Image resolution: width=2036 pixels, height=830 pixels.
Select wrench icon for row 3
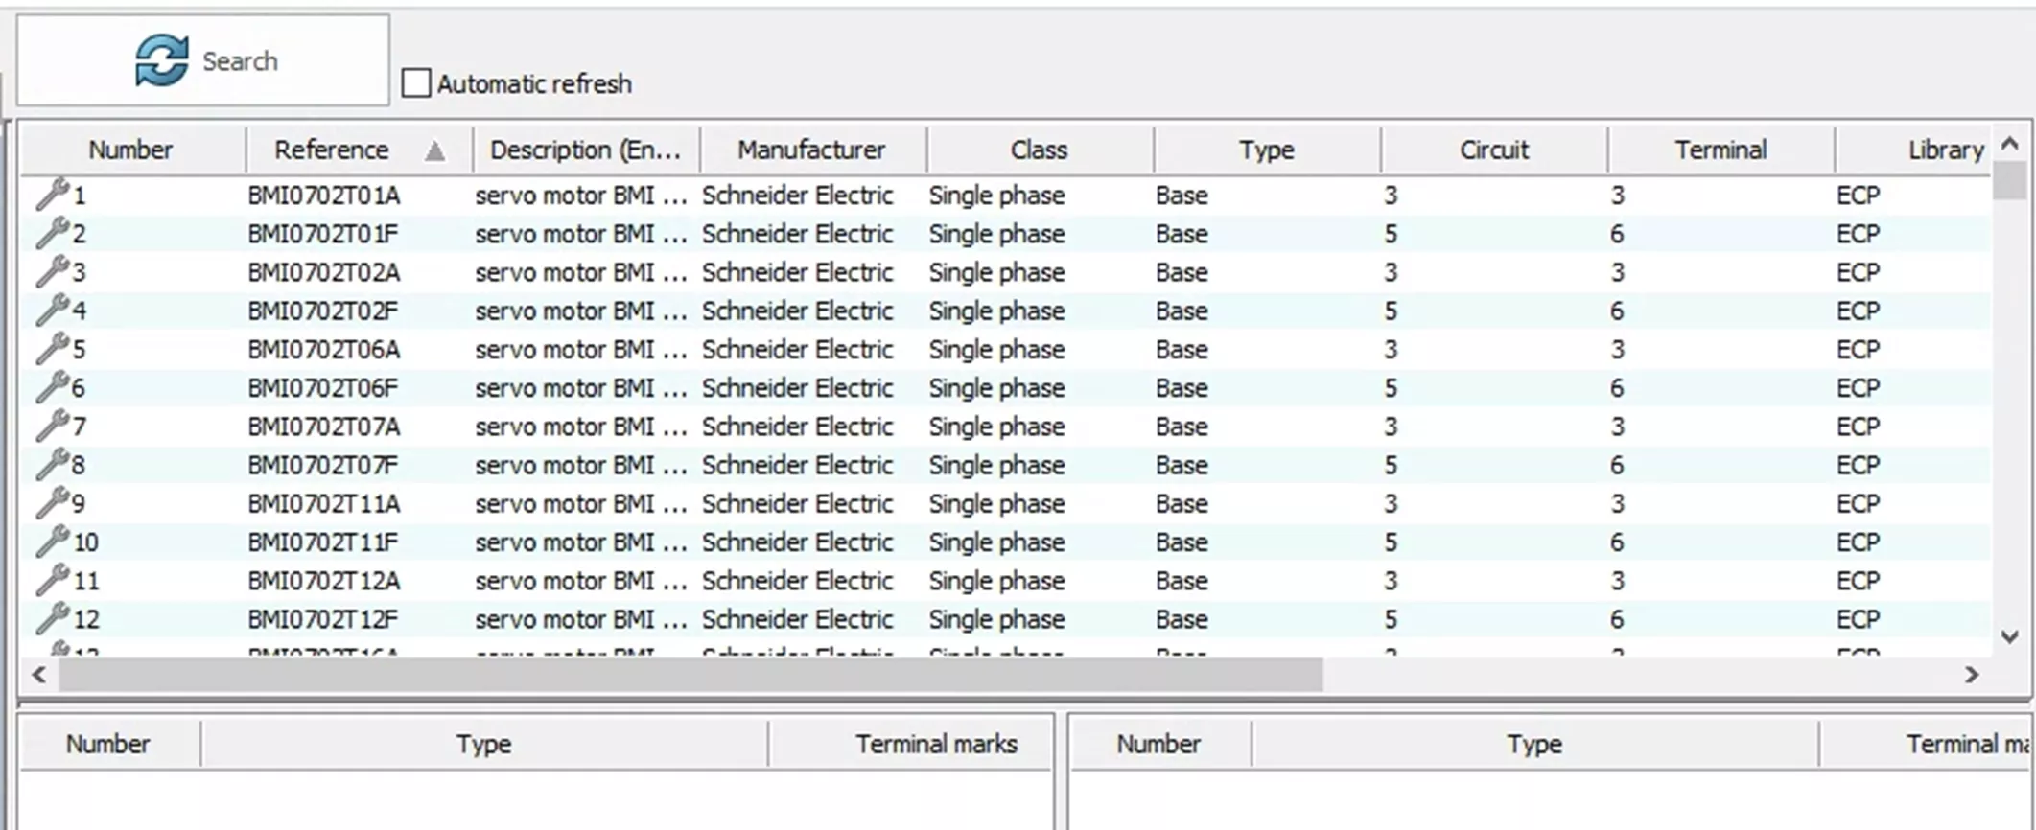click(x=53, y=271)
